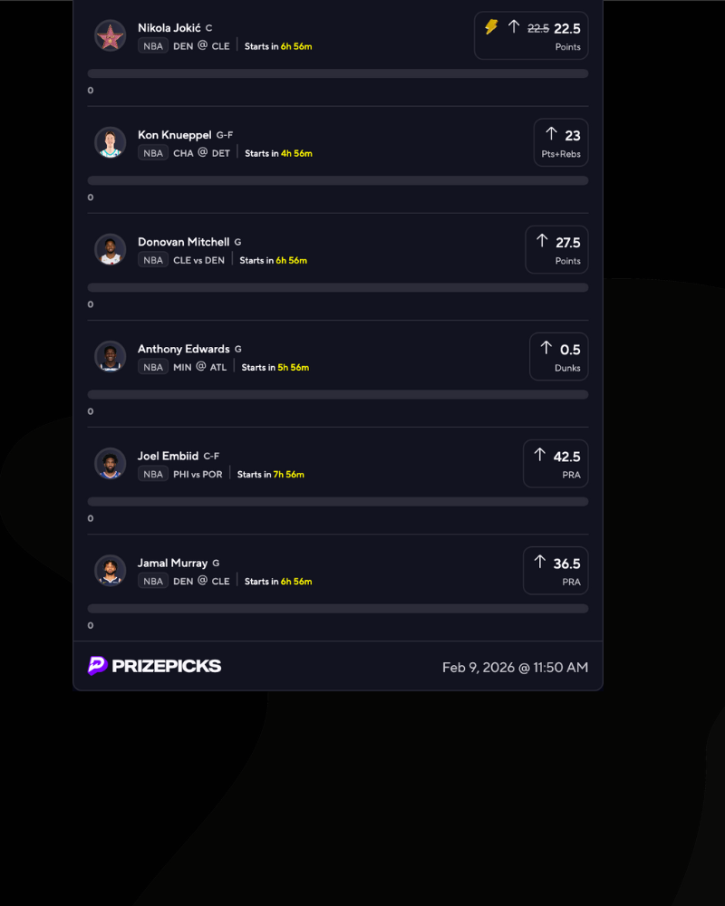This screenshot has height=906, width=725.
Task: Click Donovan Mitchell's player avatar
Action: (110, 250)
